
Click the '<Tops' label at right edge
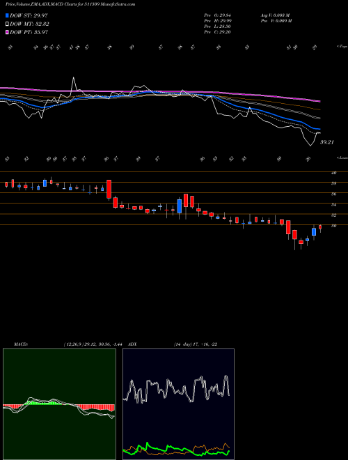coord(342,47)
